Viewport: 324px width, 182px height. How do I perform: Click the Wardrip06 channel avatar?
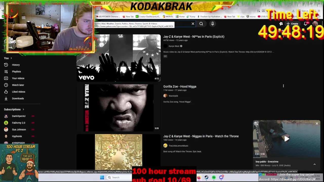[165, 96]
